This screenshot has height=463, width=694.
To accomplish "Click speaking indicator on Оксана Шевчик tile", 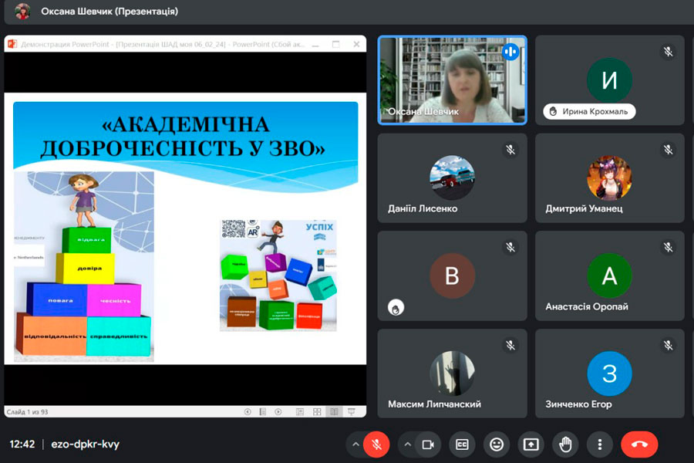I will (510, 52).
